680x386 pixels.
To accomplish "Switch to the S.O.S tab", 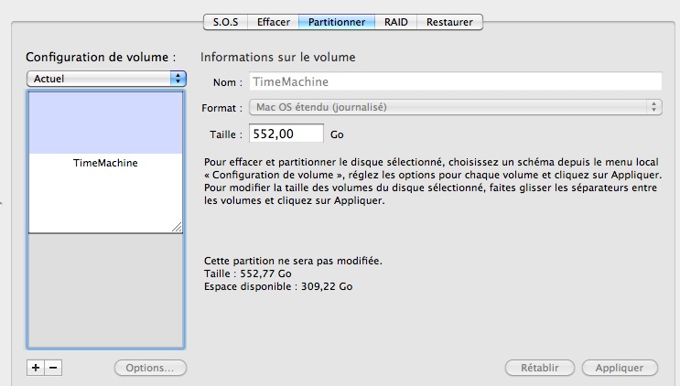I will 225,22.
